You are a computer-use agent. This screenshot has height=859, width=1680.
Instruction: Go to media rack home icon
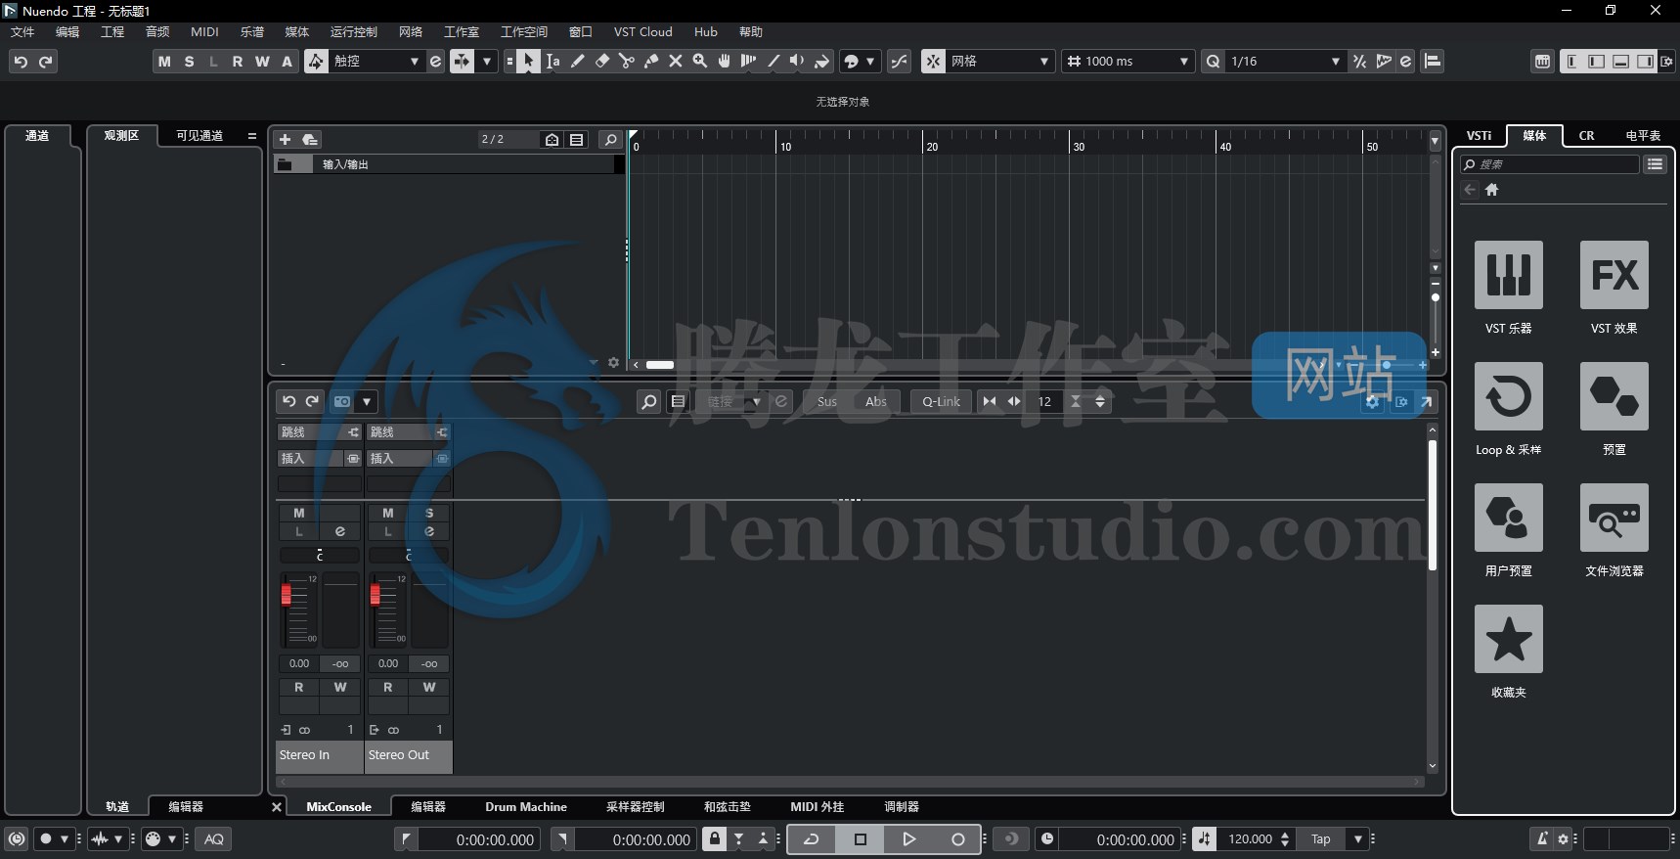pos(1491,190)
